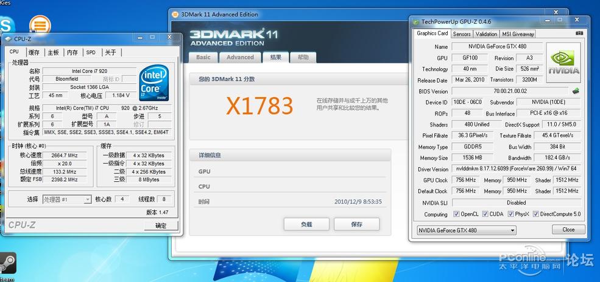
Task: Click the Memory Type value GDDR5
Action: [473, 146]
